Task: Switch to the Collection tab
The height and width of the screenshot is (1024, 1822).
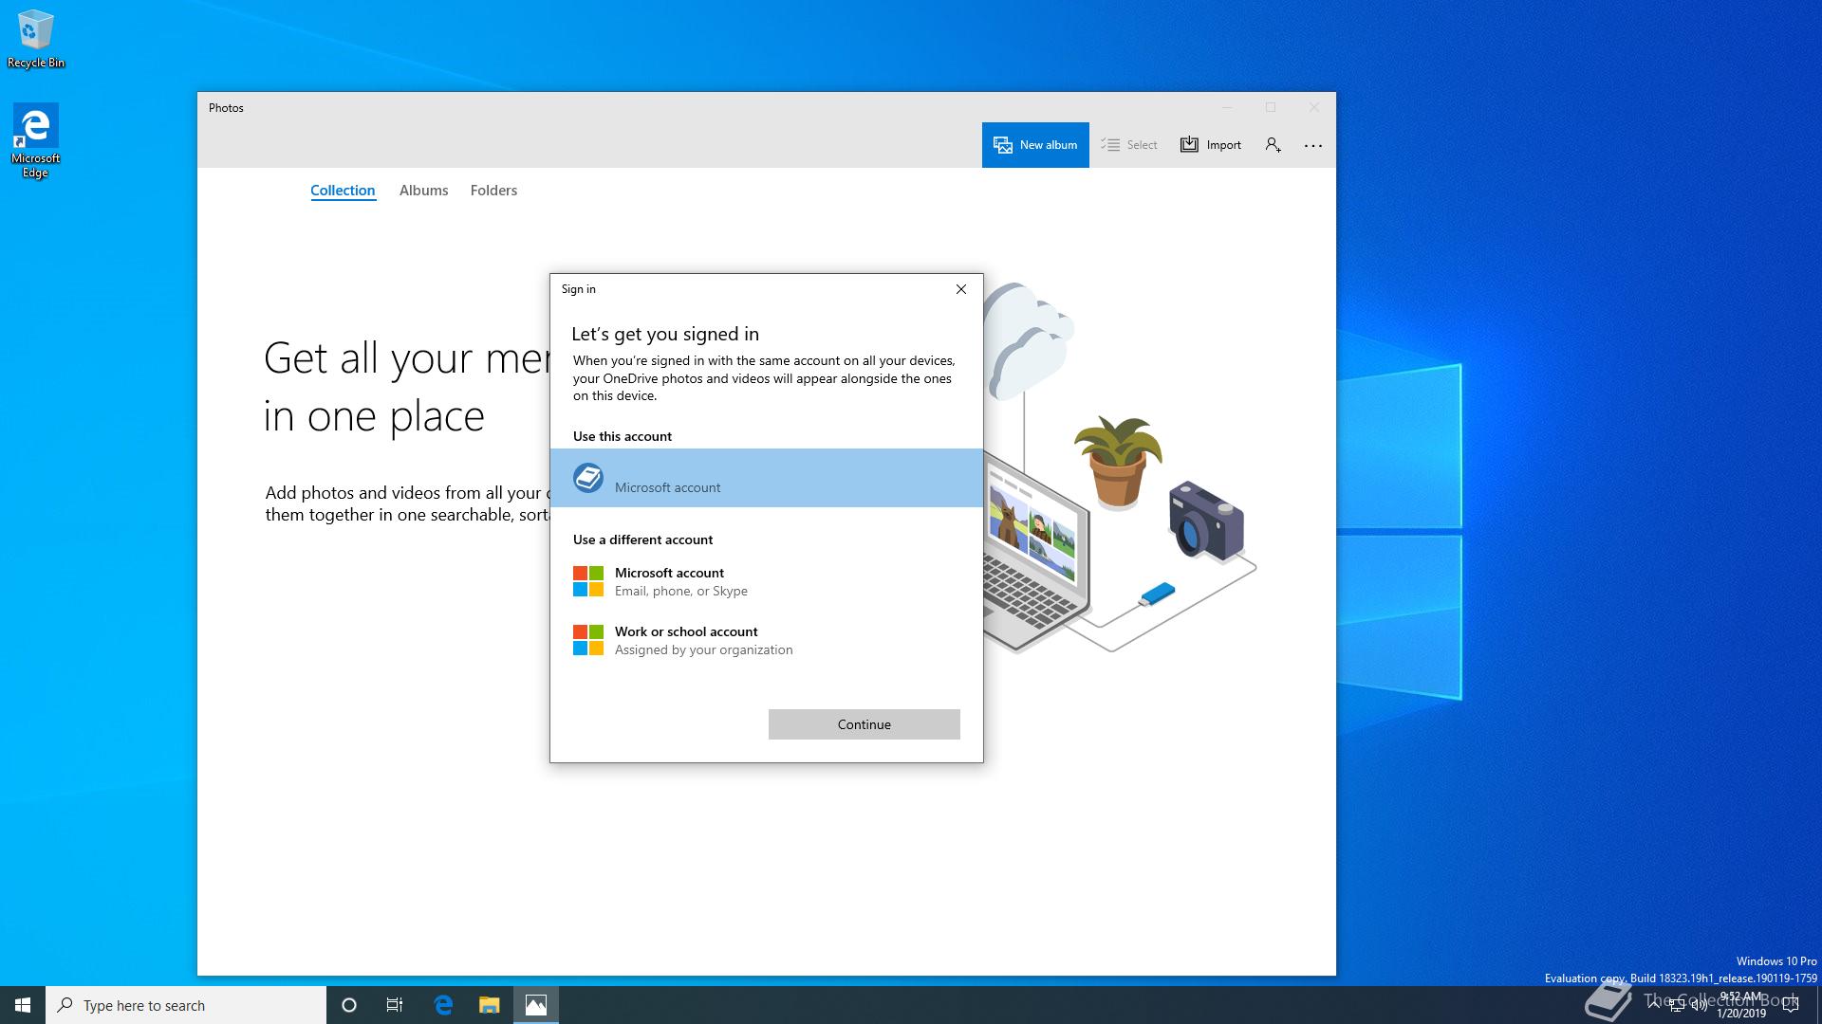Action: tap(343, 191)
